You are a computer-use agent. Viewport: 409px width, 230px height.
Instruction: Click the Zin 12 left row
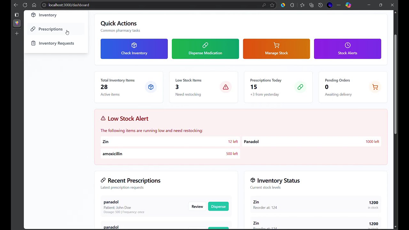pyautogui.click(x=170, y=142)
